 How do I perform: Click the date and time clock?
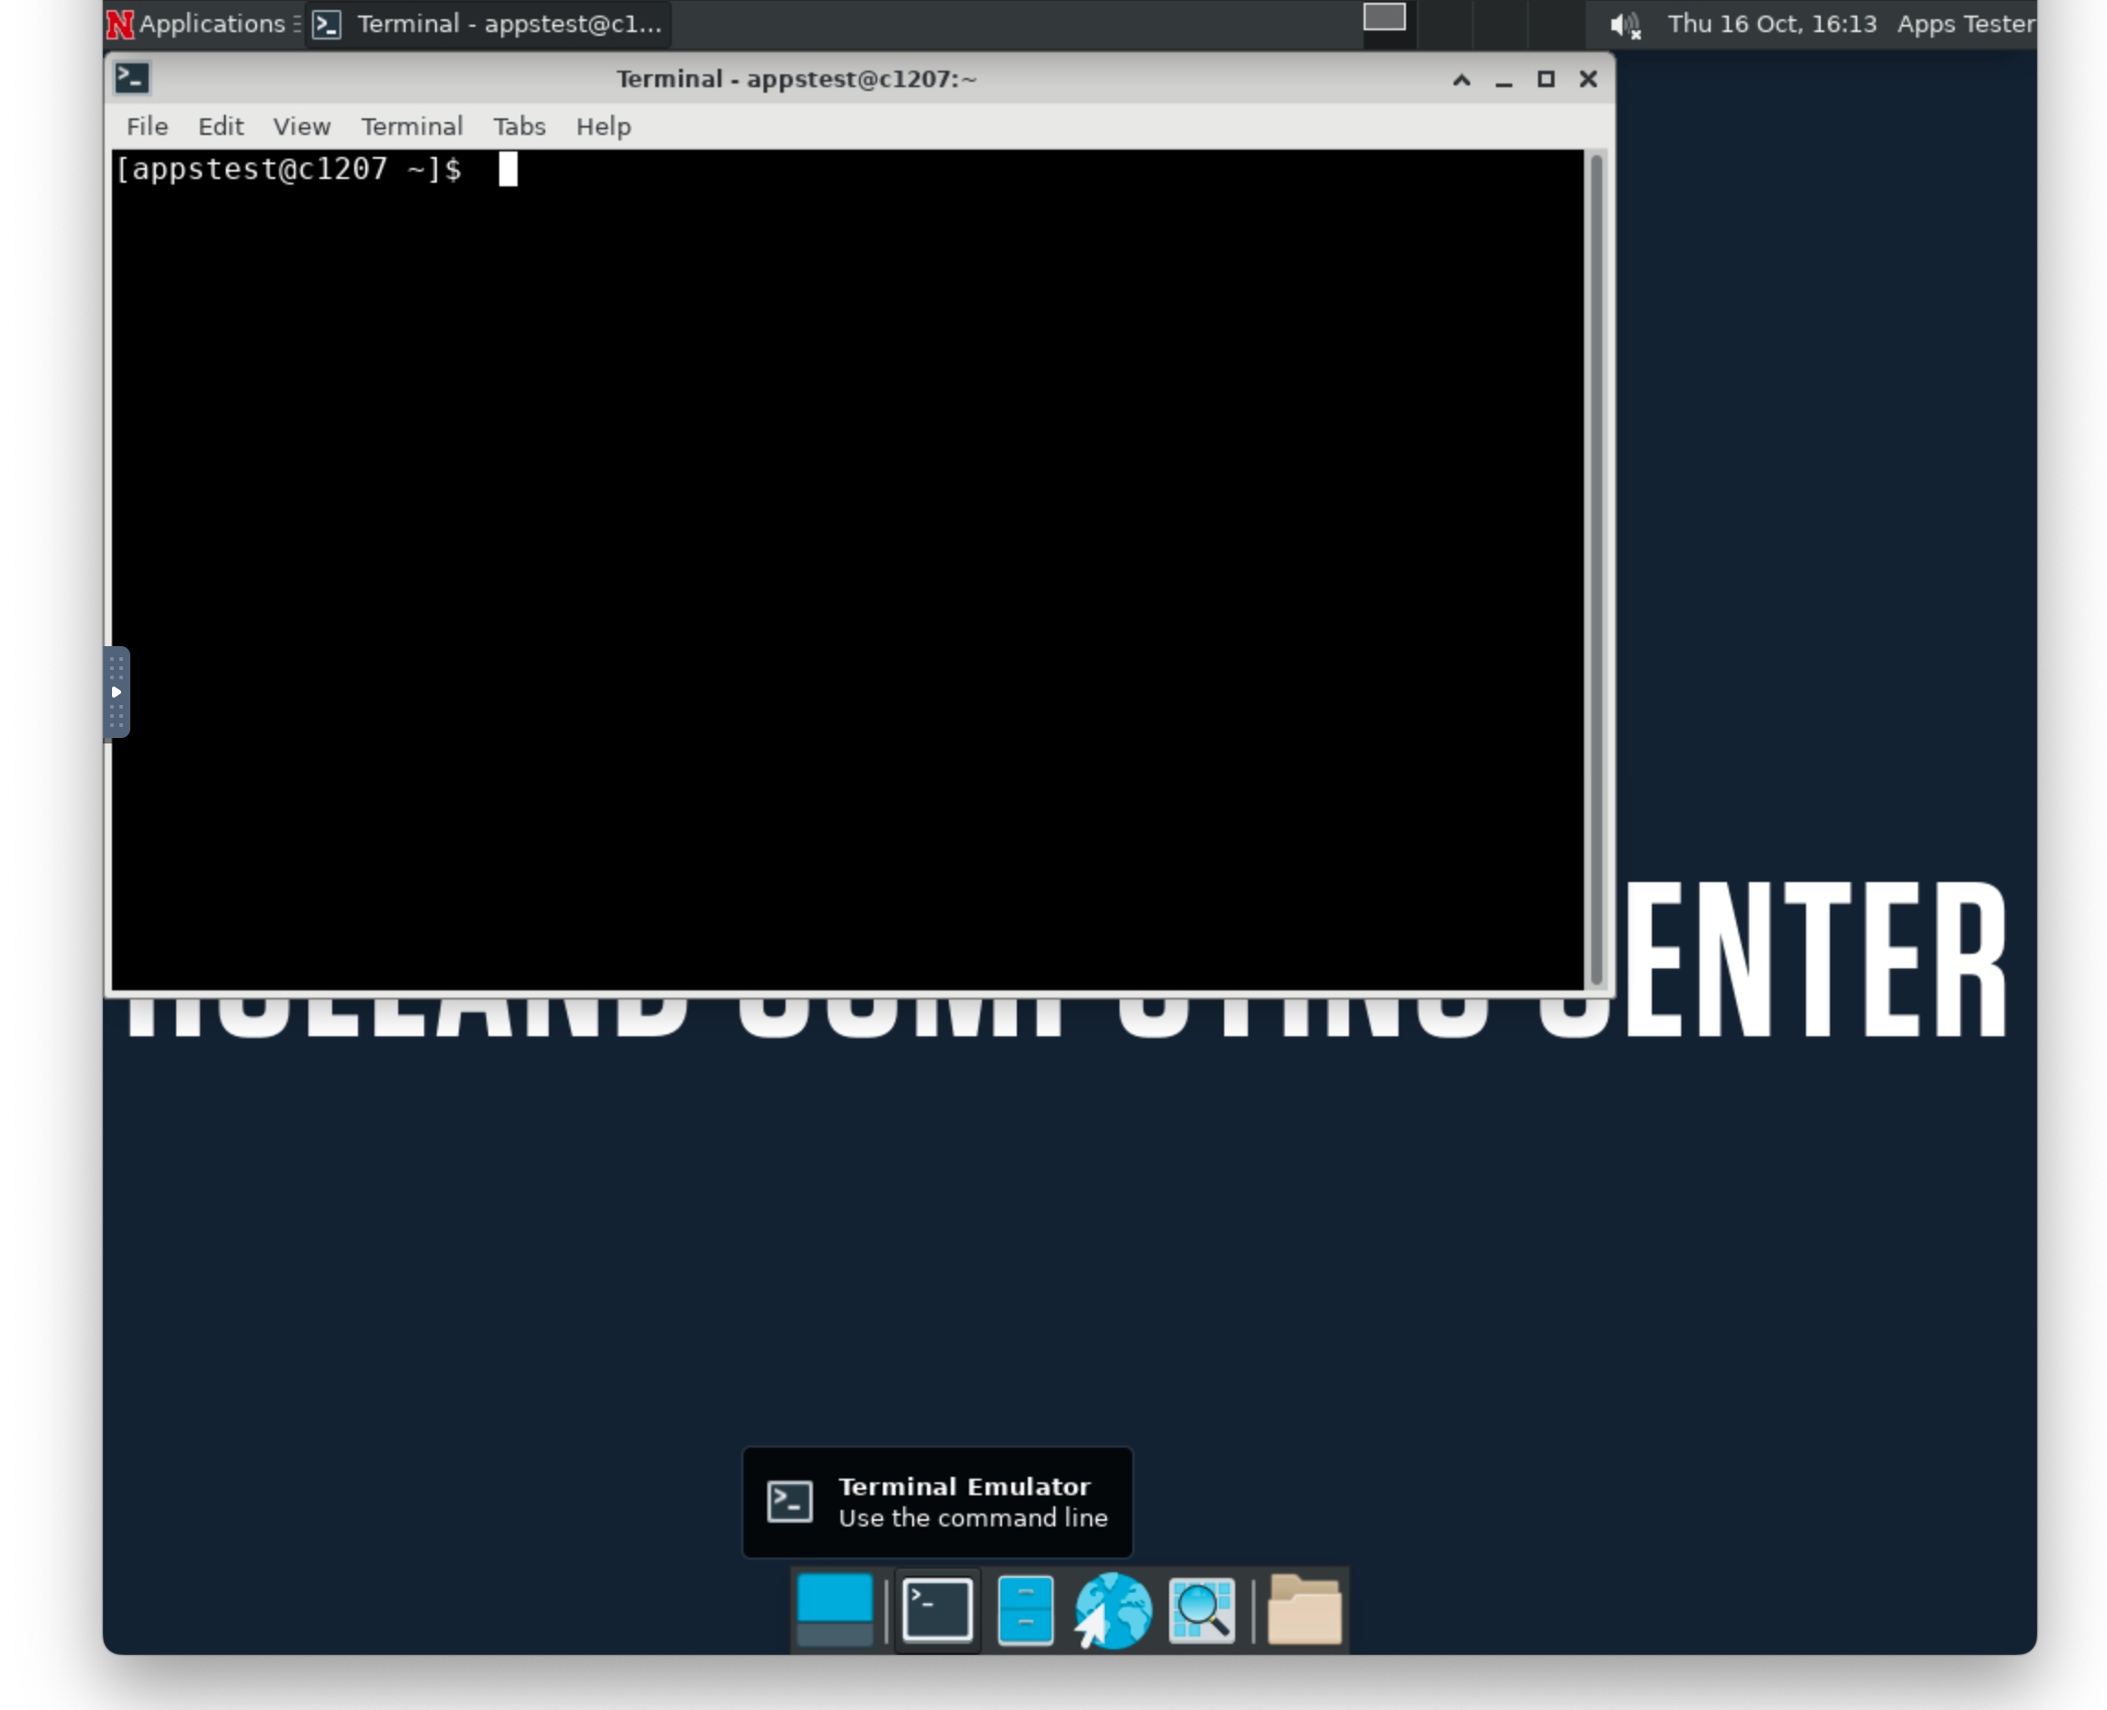pos(1771,25)
